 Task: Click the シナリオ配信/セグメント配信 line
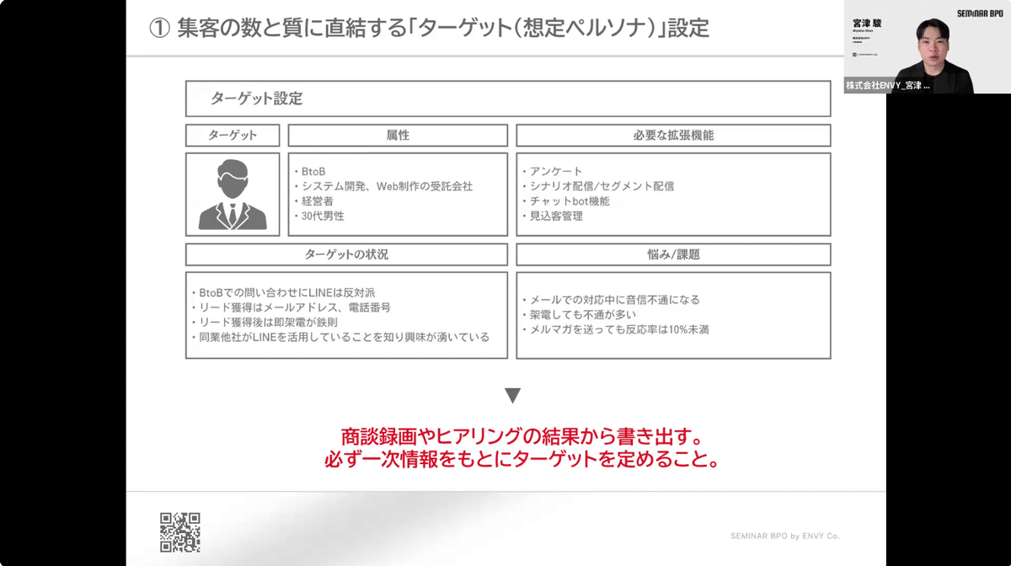(597, 186)
